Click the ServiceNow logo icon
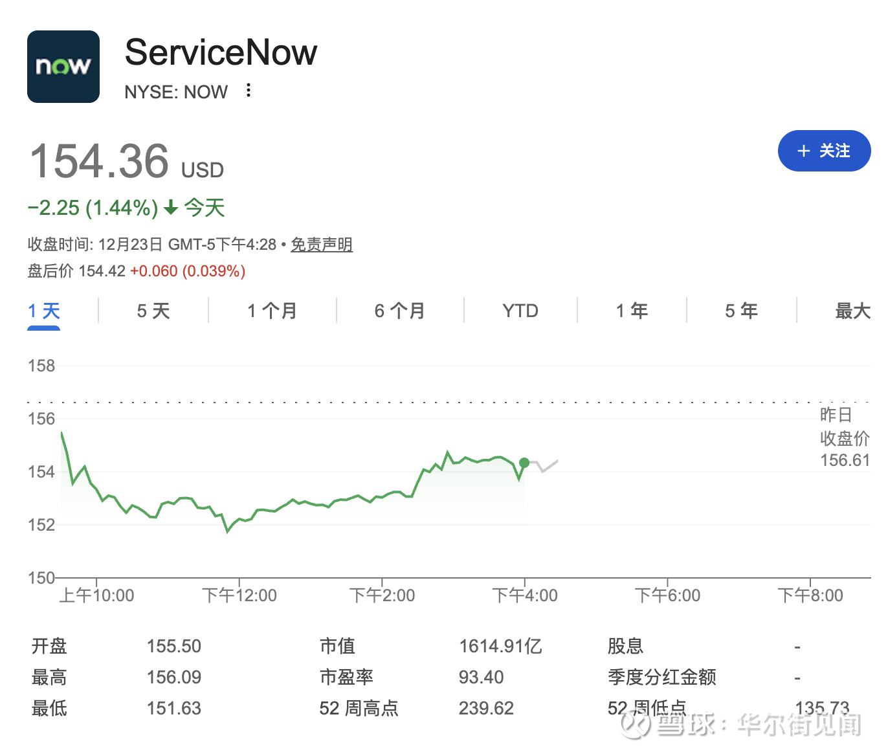 [x=63, y=67]
